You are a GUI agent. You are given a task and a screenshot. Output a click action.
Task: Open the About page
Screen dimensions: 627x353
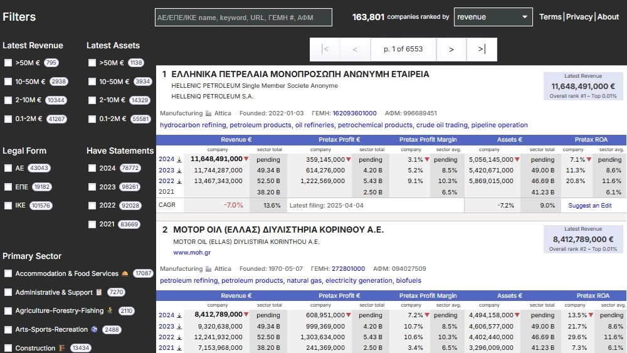pyautogui.click(x=608, y=17)
